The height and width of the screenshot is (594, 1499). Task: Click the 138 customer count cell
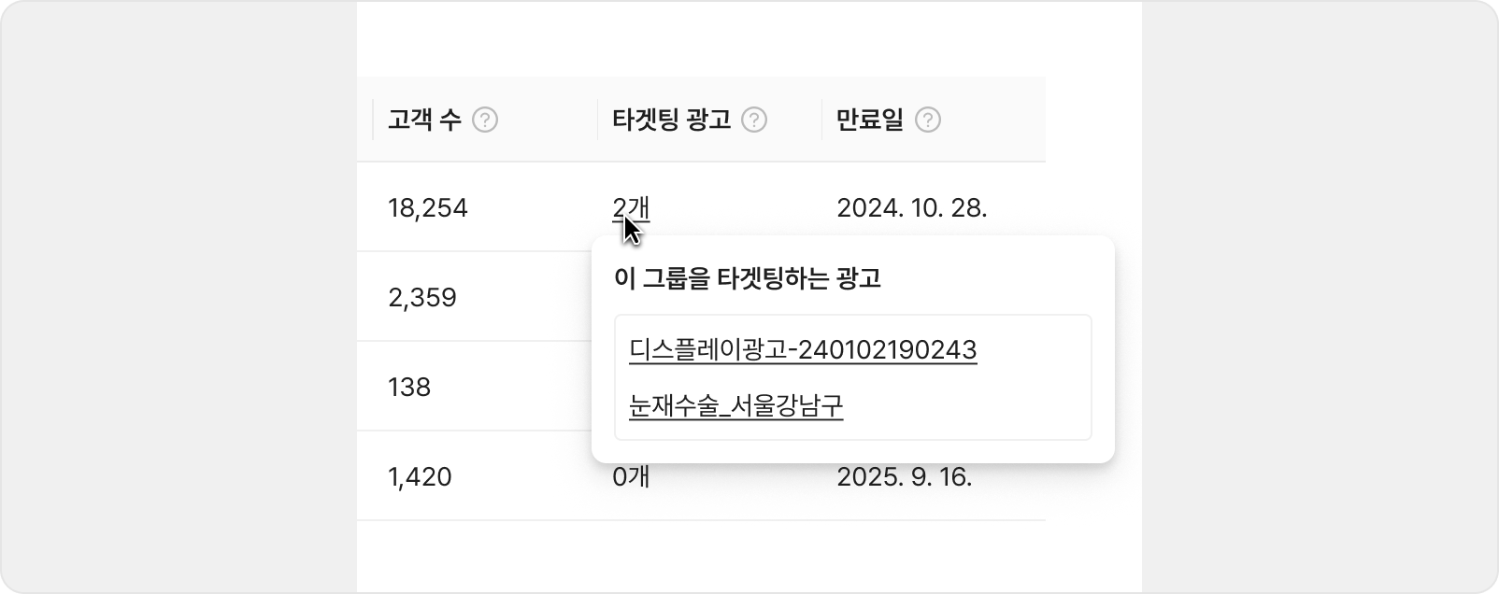pos(409,388)
